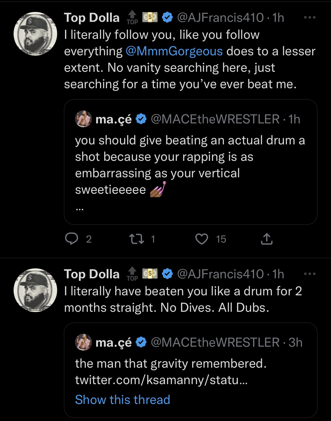Expand the truncated ellipsis in first quoted tweet
The height and width of the screenshot is (421, 331).
coord(79,209)
